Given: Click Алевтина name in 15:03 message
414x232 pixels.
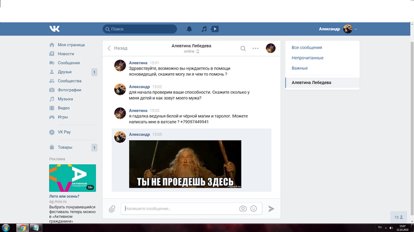Looking at the screenshot, I should (138, 110).
